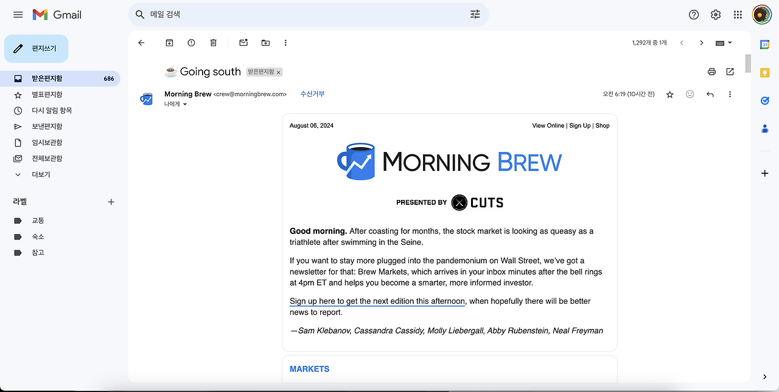Screen dimensions: 779x392
Task: Expand the 나에게 recipient details arrow
Action: pyautogui.click(x=185, y=105)
